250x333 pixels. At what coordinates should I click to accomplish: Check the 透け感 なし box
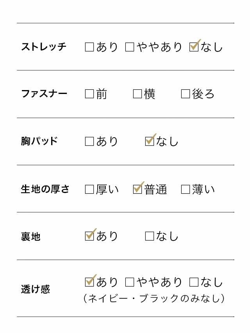pyautogui.click(x=194, y=282)
